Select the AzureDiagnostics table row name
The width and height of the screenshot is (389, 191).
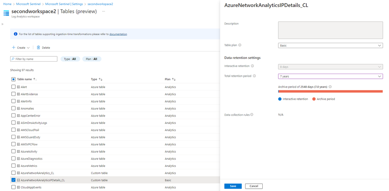pyautogui.click(x=32, y=159)
